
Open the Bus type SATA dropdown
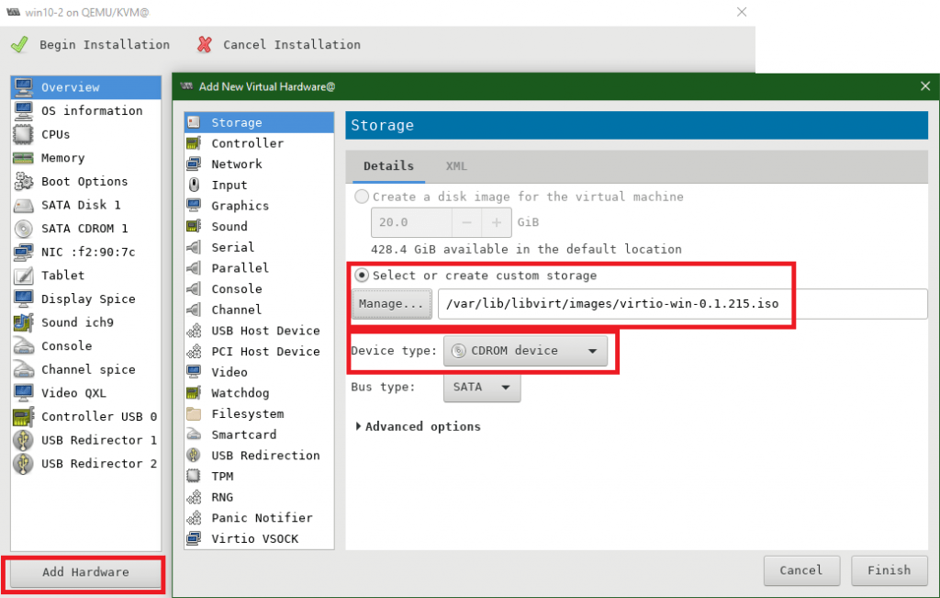[x=482, y=388]
